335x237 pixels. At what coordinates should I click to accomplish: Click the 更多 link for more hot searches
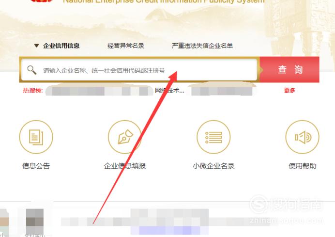coord(289,91)
